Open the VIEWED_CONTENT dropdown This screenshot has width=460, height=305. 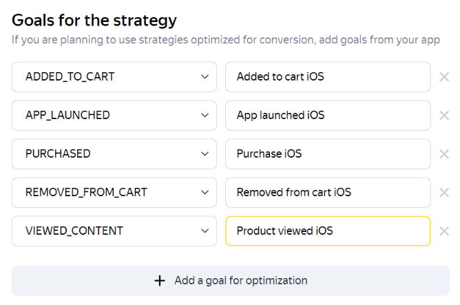[x=114, y=231]
